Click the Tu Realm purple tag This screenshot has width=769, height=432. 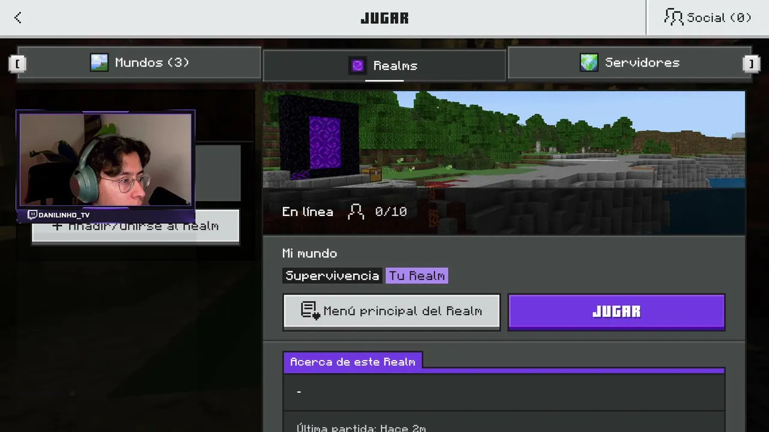pos(417,276)
